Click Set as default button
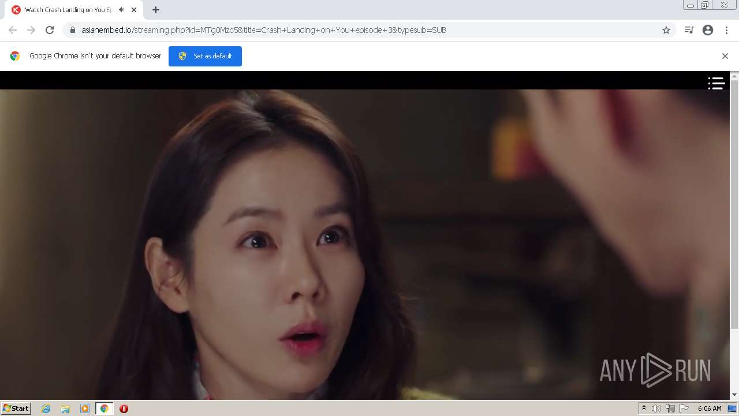 point(205,56)
